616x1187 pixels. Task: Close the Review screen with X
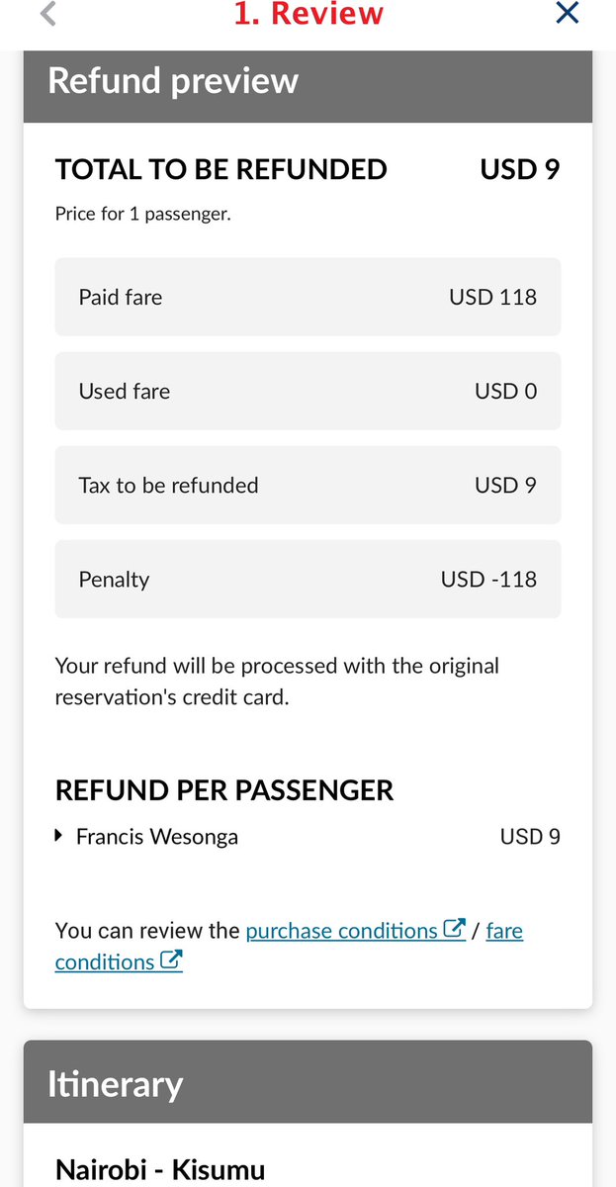coord(567,13)
